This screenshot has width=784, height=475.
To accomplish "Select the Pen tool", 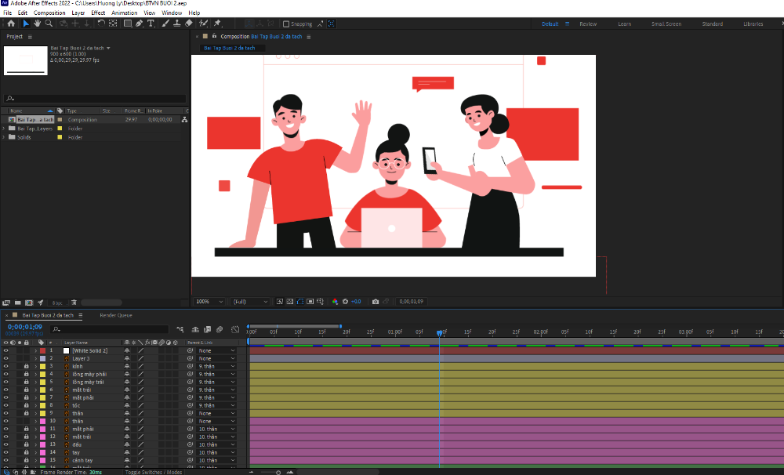I will pos(139,24).
